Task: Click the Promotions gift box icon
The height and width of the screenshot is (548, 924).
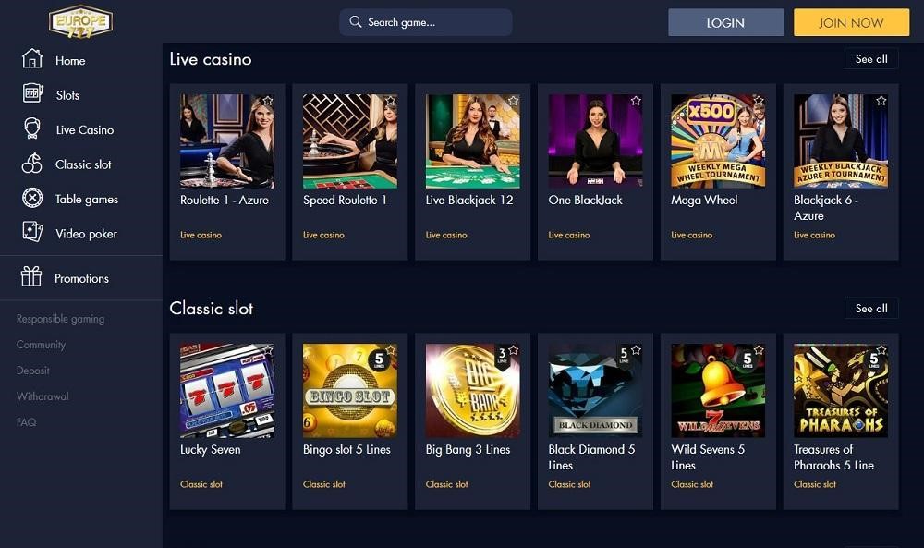Action: (31, 276)
